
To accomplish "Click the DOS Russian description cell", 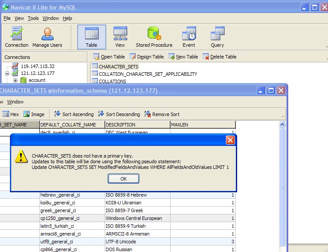I will [138, 249].
